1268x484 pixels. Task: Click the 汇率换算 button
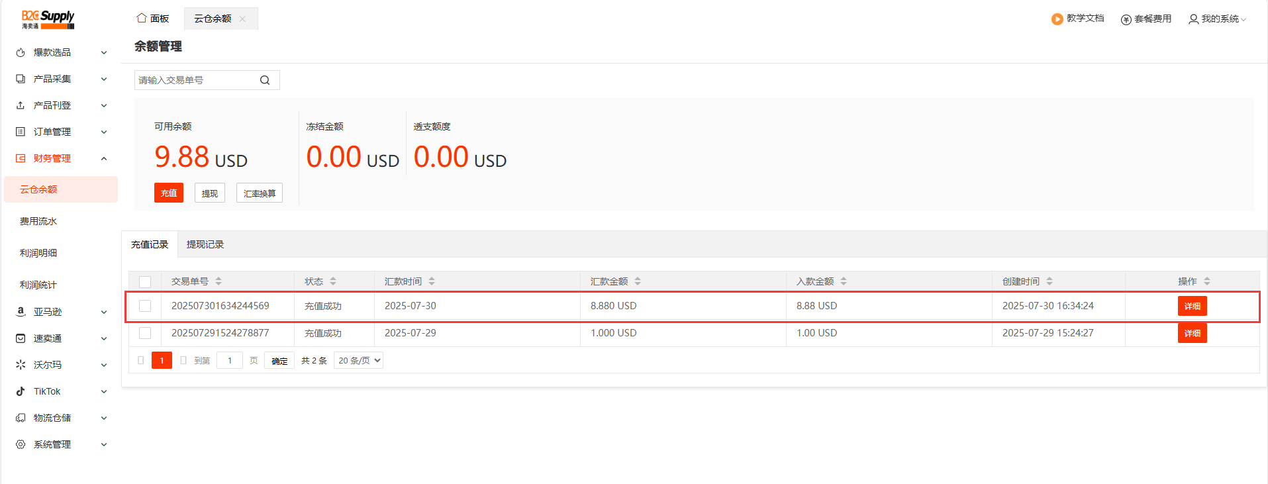click(x=259, y=193)
